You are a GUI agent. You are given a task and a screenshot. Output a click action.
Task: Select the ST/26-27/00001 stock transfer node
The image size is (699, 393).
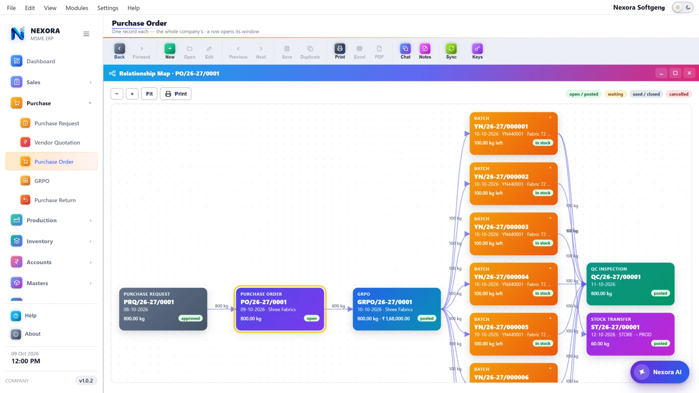[x=630, y=334]
